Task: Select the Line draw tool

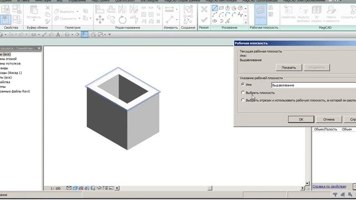Action: tap(215, 8)
